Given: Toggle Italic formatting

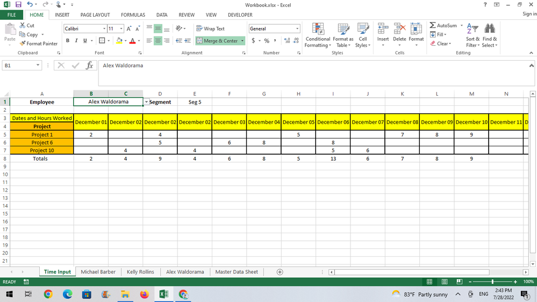Looking at the screenshot, I should (76, 40).
